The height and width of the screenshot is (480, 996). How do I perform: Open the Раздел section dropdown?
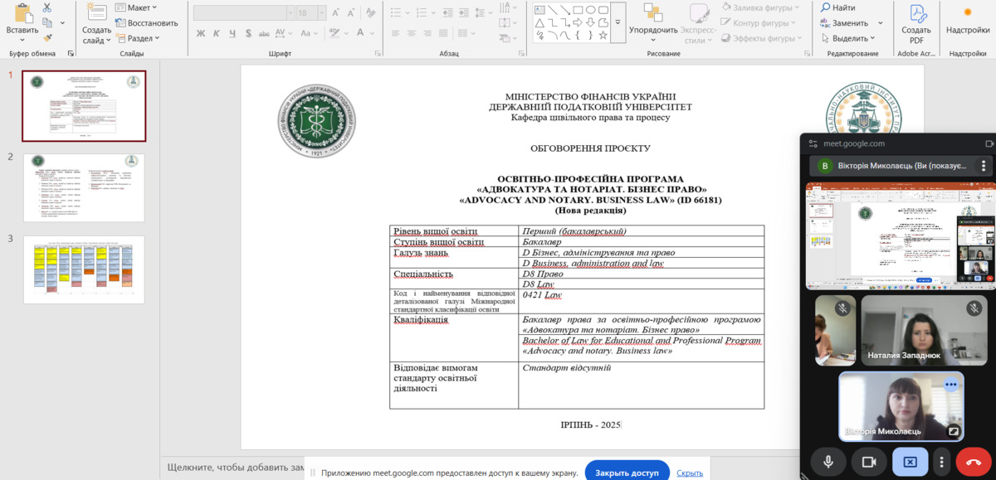coord(137,38)
